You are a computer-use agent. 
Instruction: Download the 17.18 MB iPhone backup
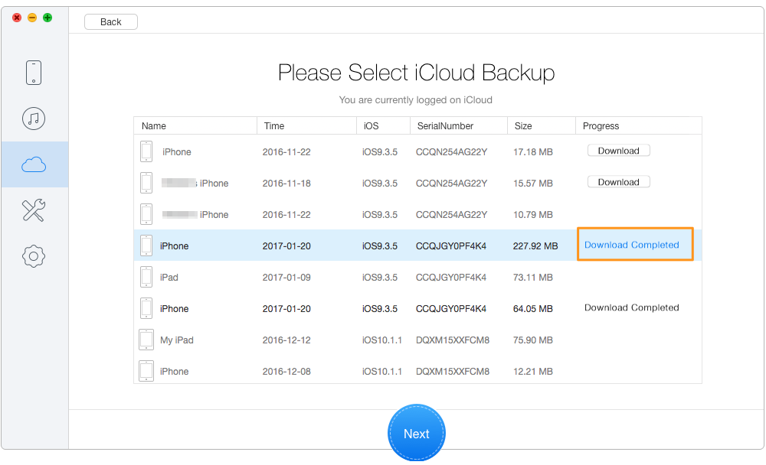pyautogui.click(x=618, y=151)
